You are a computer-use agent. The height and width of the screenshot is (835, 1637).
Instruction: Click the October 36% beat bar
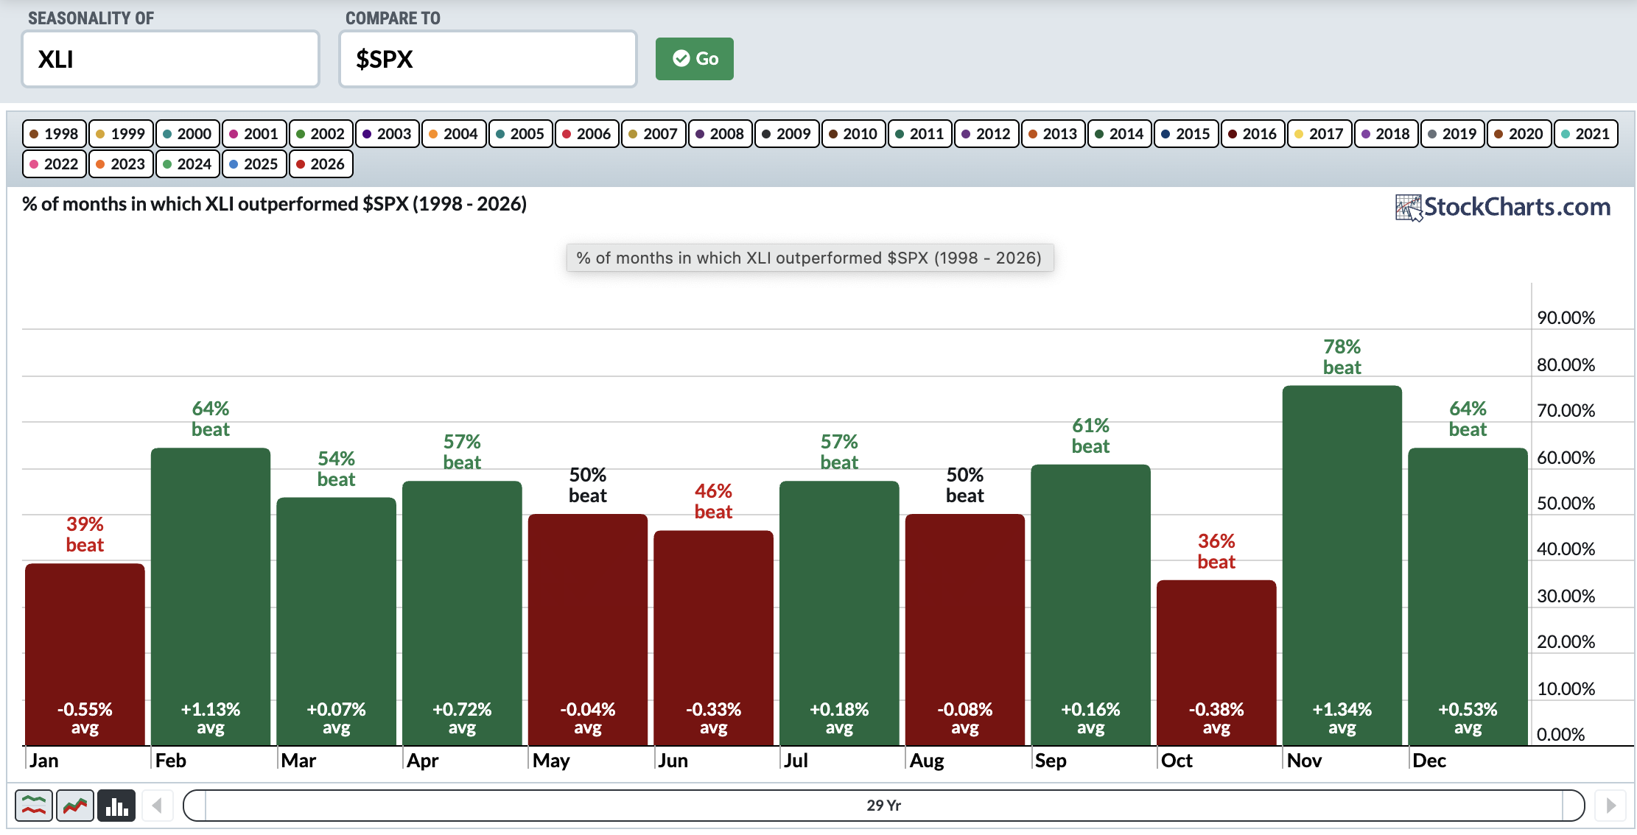click(1216, 663)
